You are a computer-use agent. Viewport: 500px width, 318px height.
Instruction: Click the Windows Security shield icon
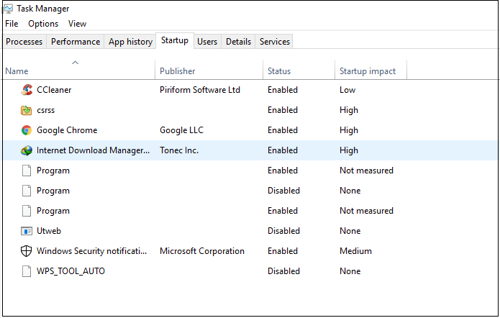[27, 251]
